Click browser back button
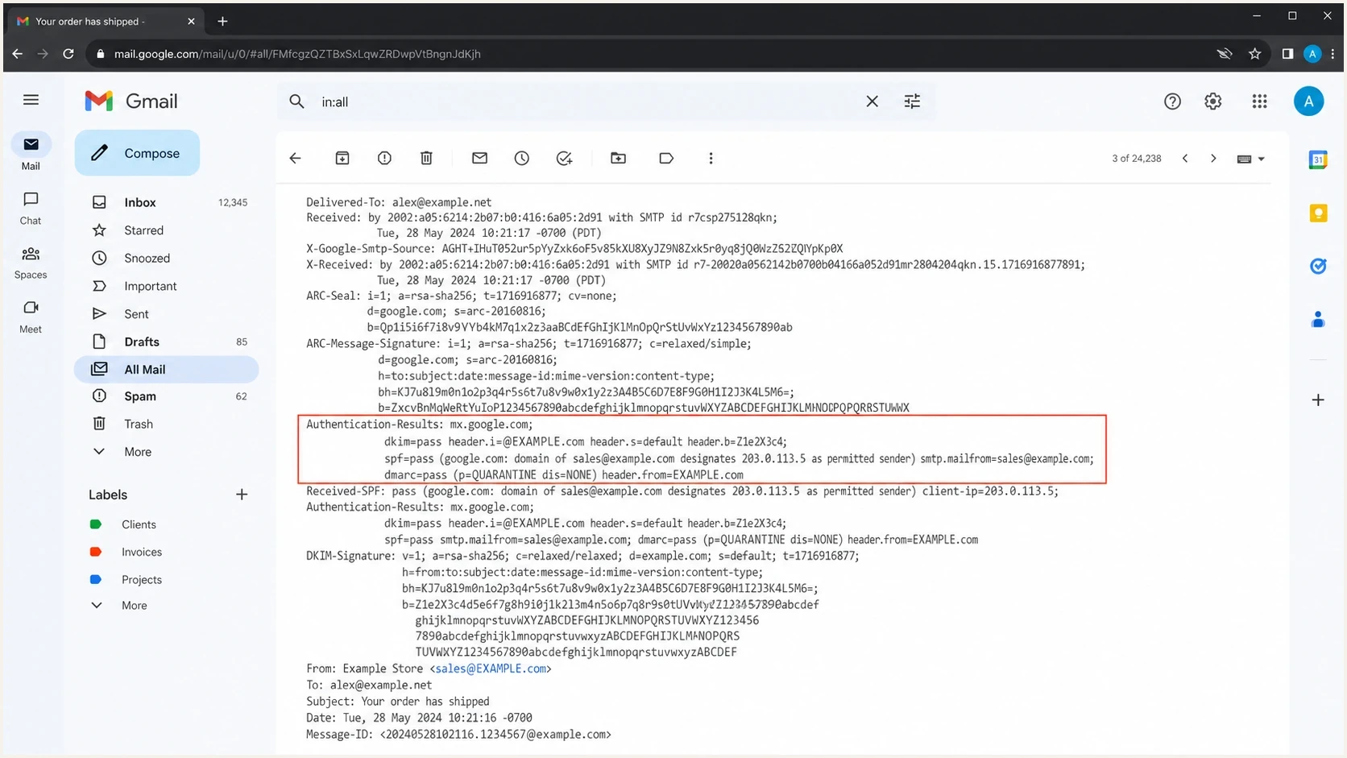Viewport: 1347px width, 758px height. [17, 54]
